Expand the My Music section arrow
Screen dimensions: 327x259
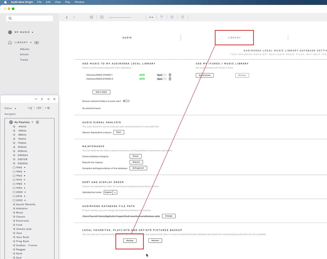[33, 32]
